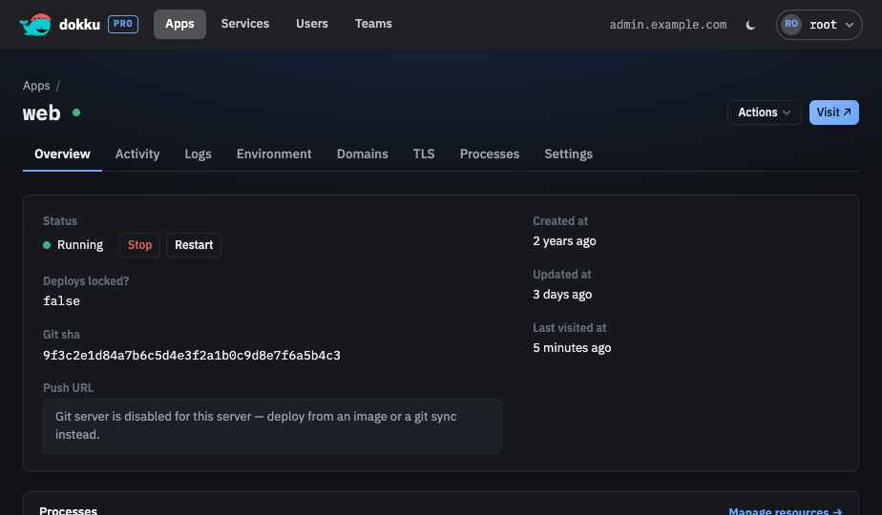Screen dimensions: 882x515
Task: Switch to the Logs tab
Action: [198, 154]
